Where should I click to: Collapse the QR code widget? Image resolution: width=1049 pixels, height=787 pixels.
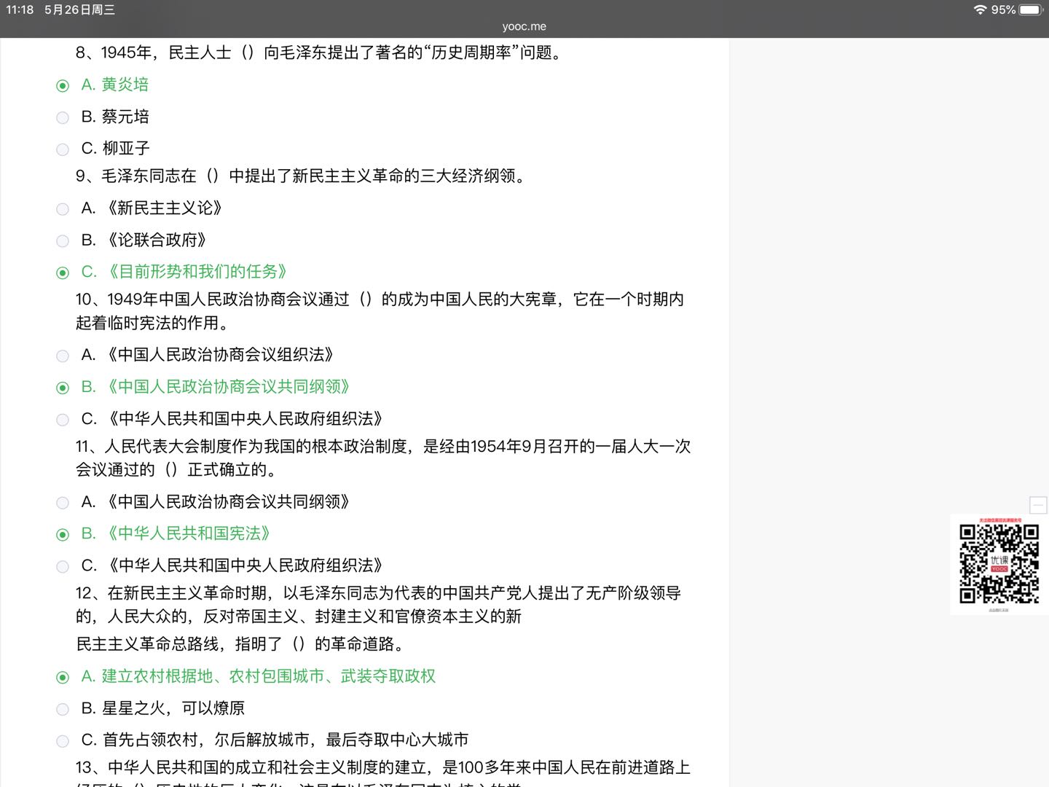pyautogui.click(x=1038, y=505)
